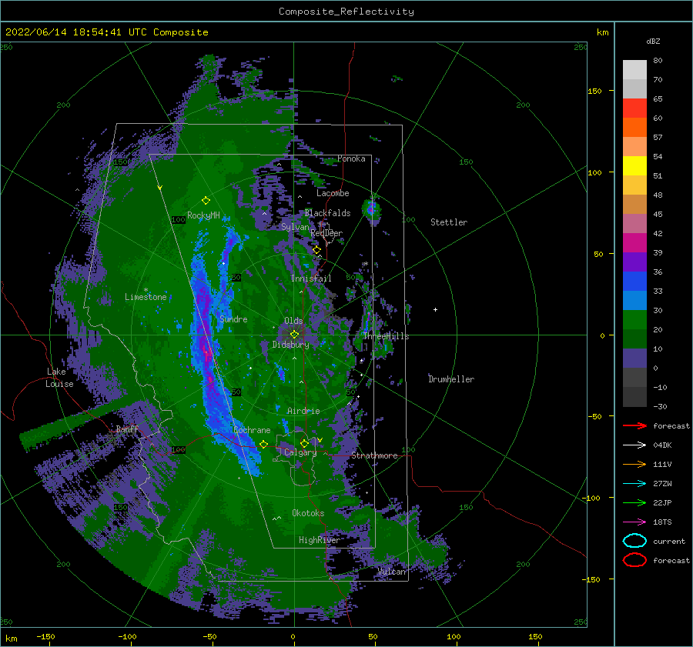Viewport: 693px width, 647px height.
Task: Click the magenta 18TS arrow icon
Action: click(x=634, y=522)
